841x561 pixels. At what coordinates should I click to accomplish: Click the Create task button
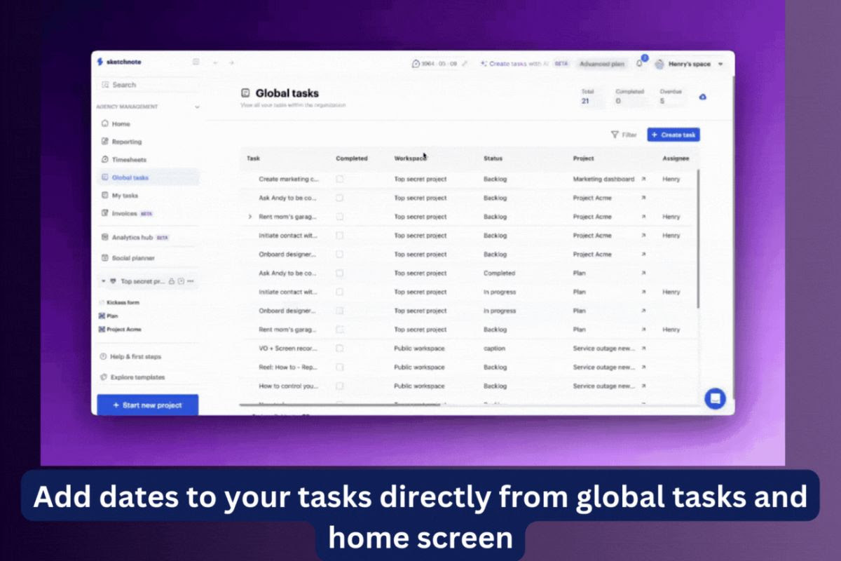coord(673,135)
